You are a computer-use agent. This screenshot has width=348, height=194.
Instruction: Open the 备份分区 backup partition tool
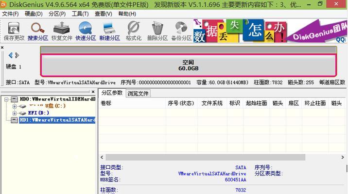(181, 31)
